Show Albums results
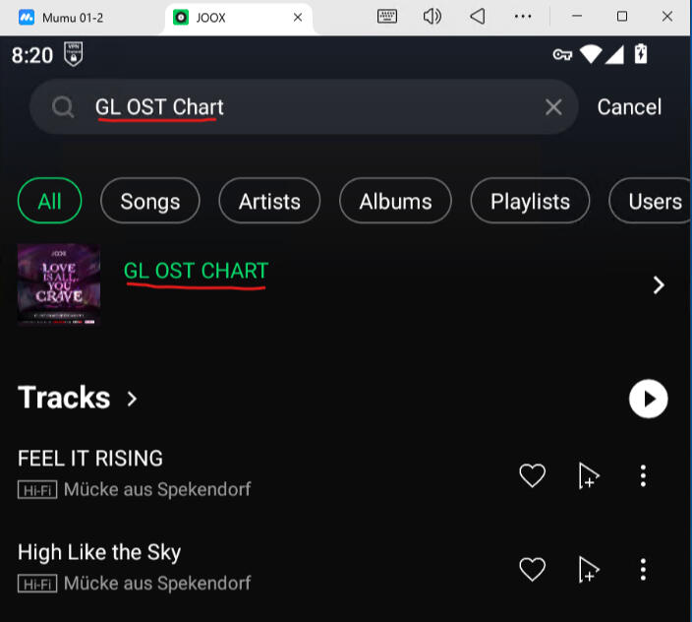Screen dimensions: 692x622 click(x=395, y=202)
